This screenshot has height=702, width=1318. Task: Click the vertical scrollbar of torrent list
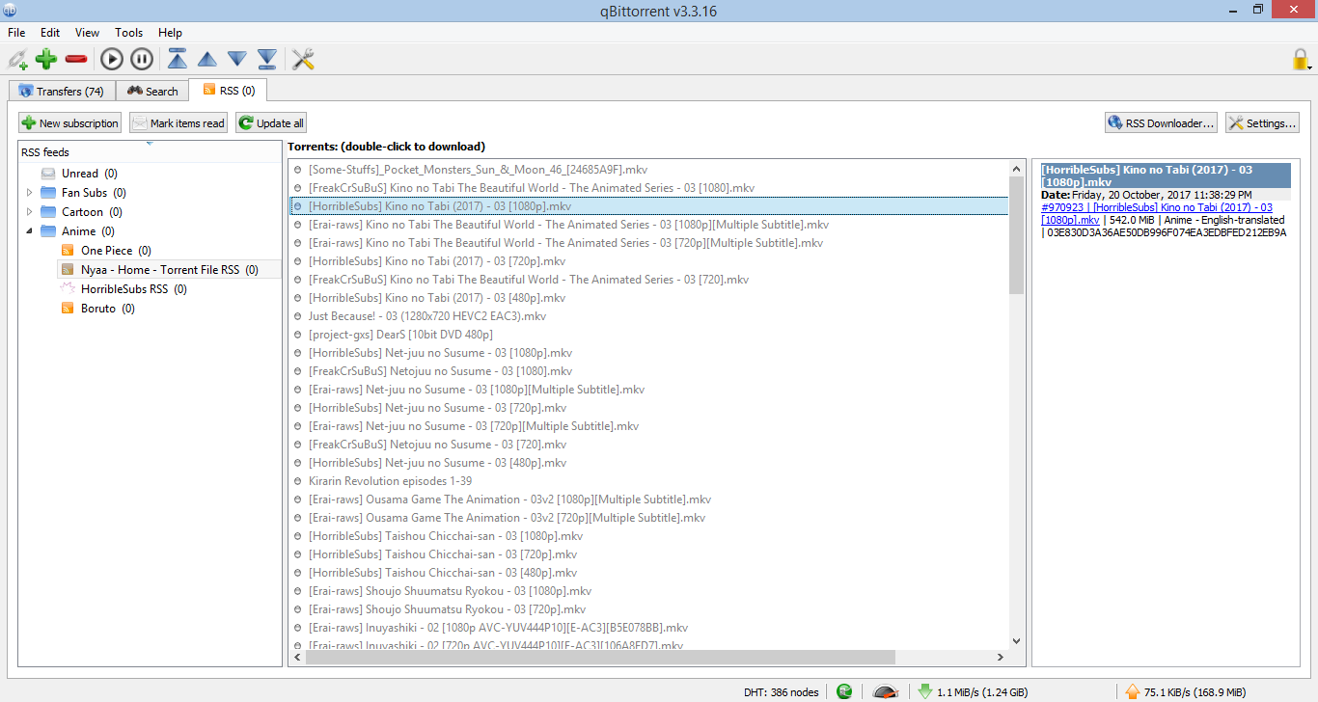pyautogui.click(x=1016, y=235)
